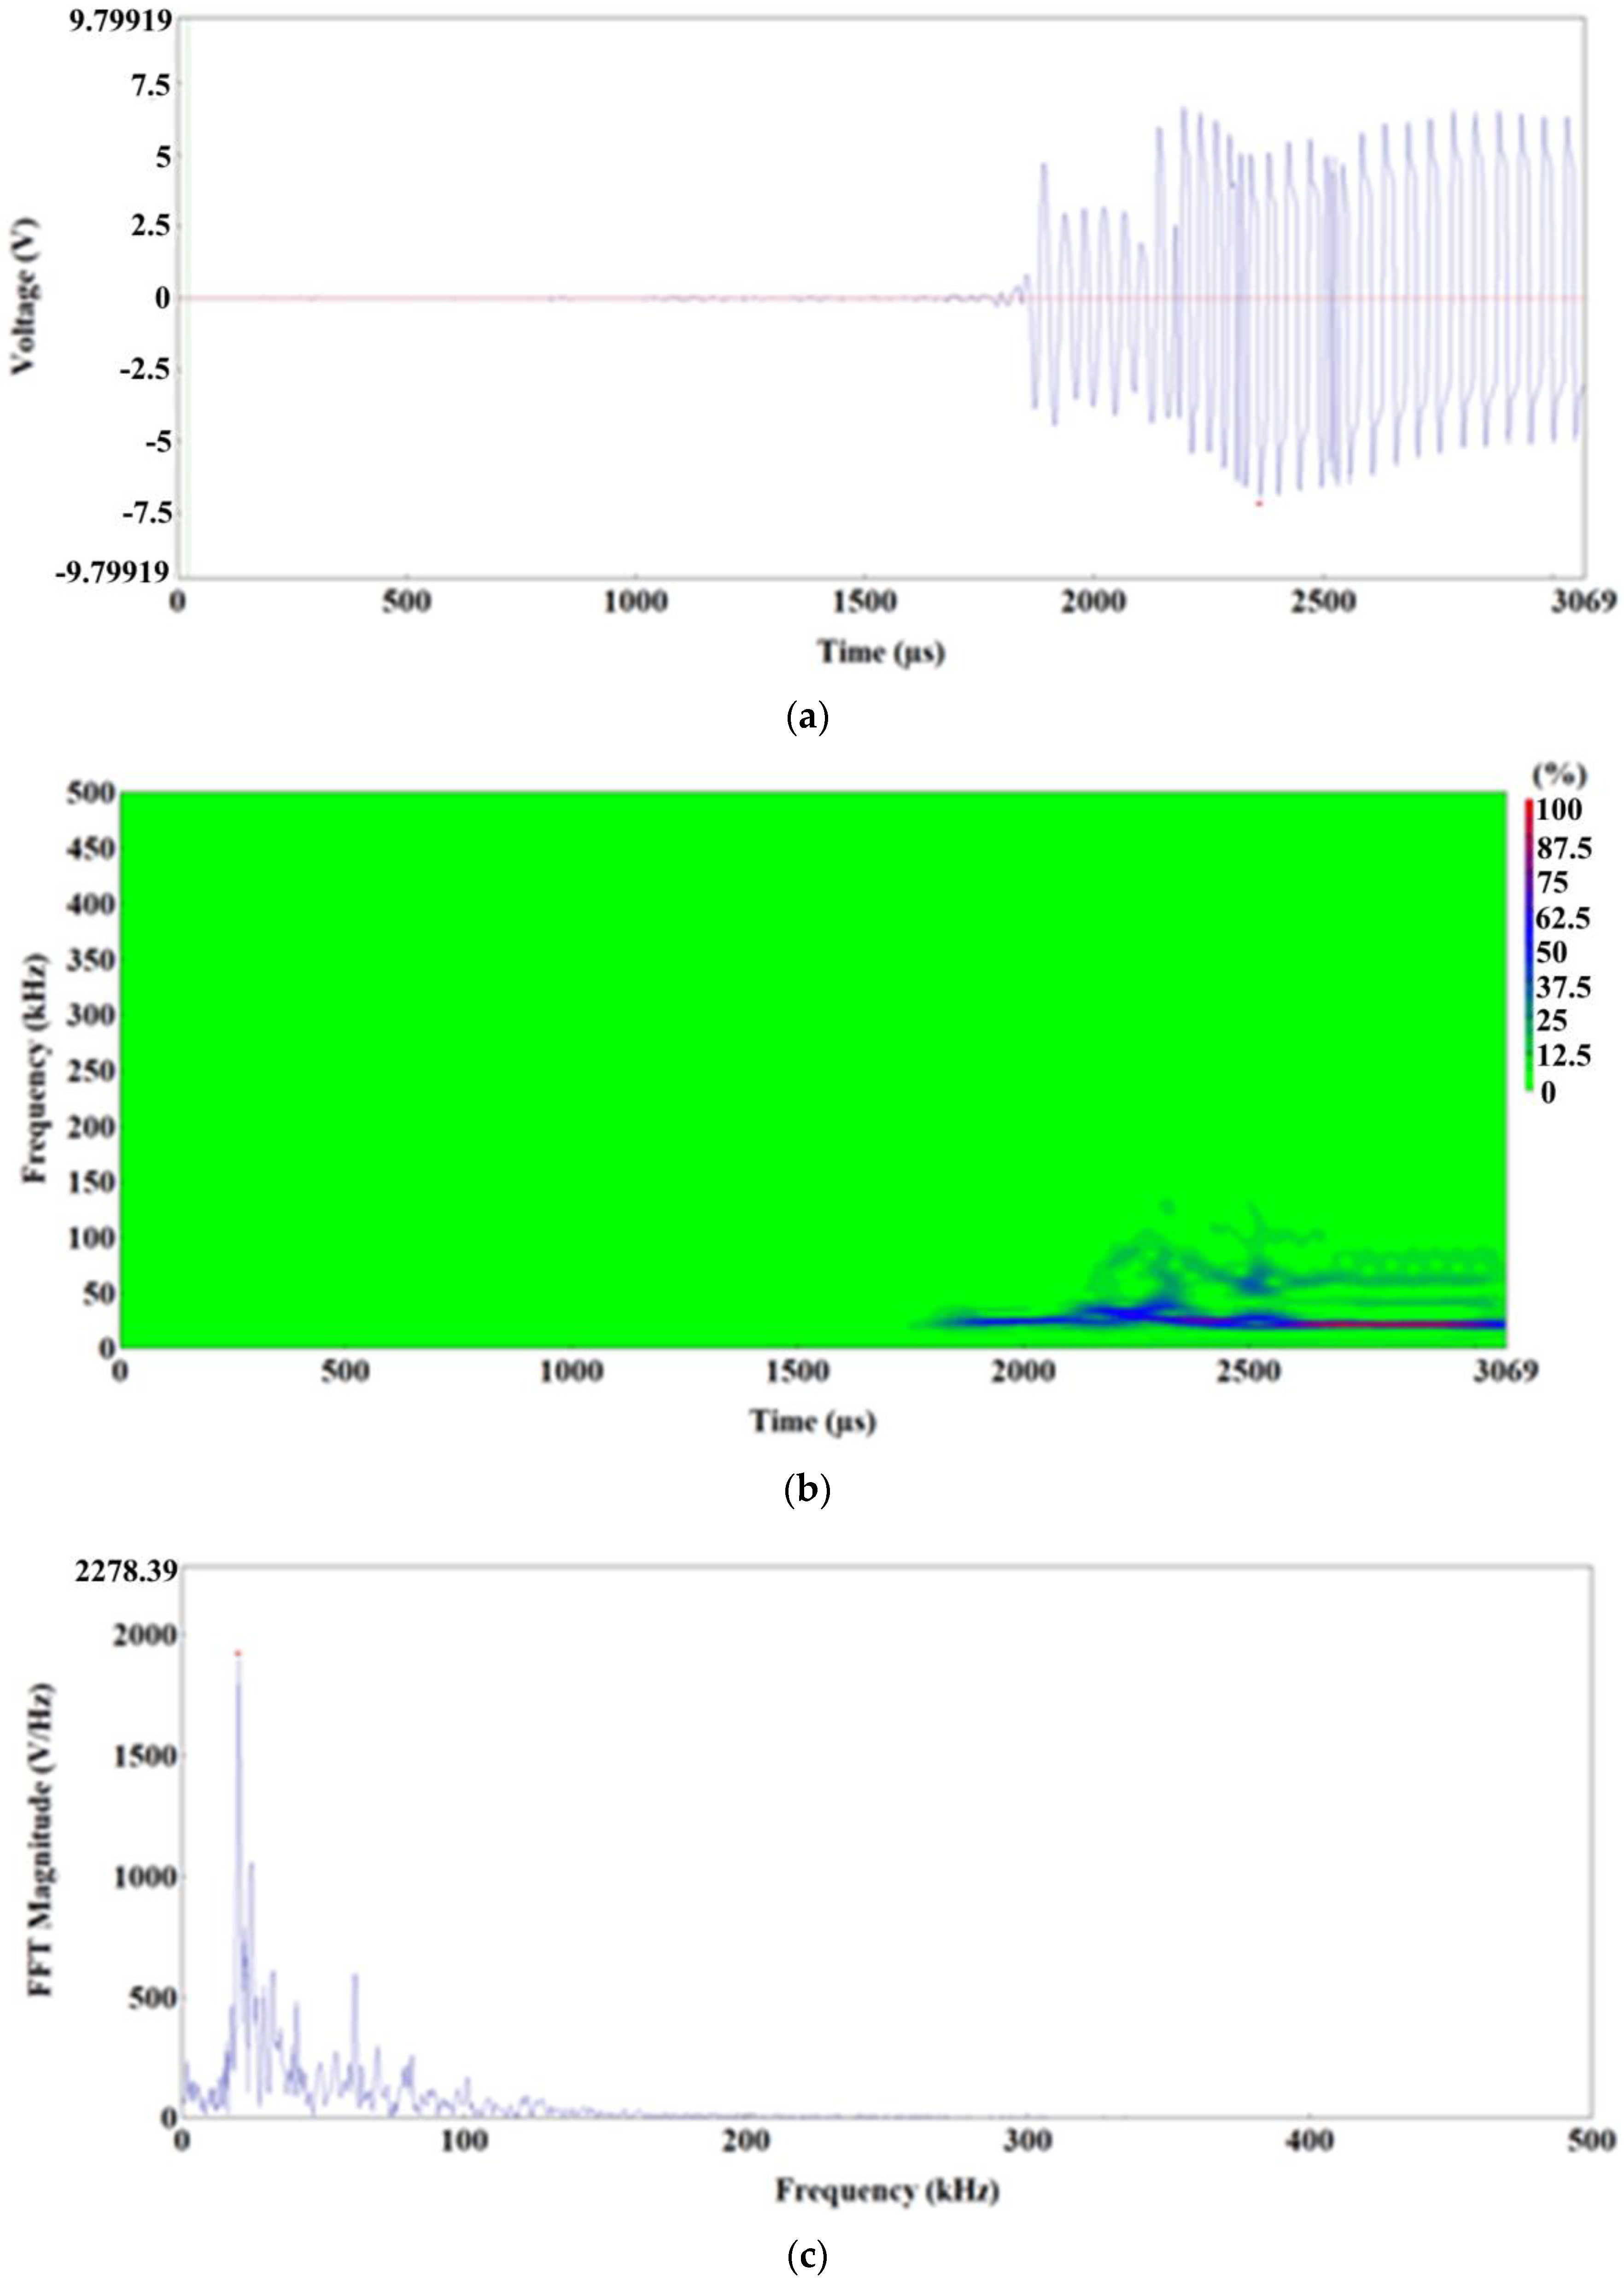This screenshot has width=1624, height=2280.
Task: Click the red minimum marker on voltage waveform
Action: (1259, 504)
